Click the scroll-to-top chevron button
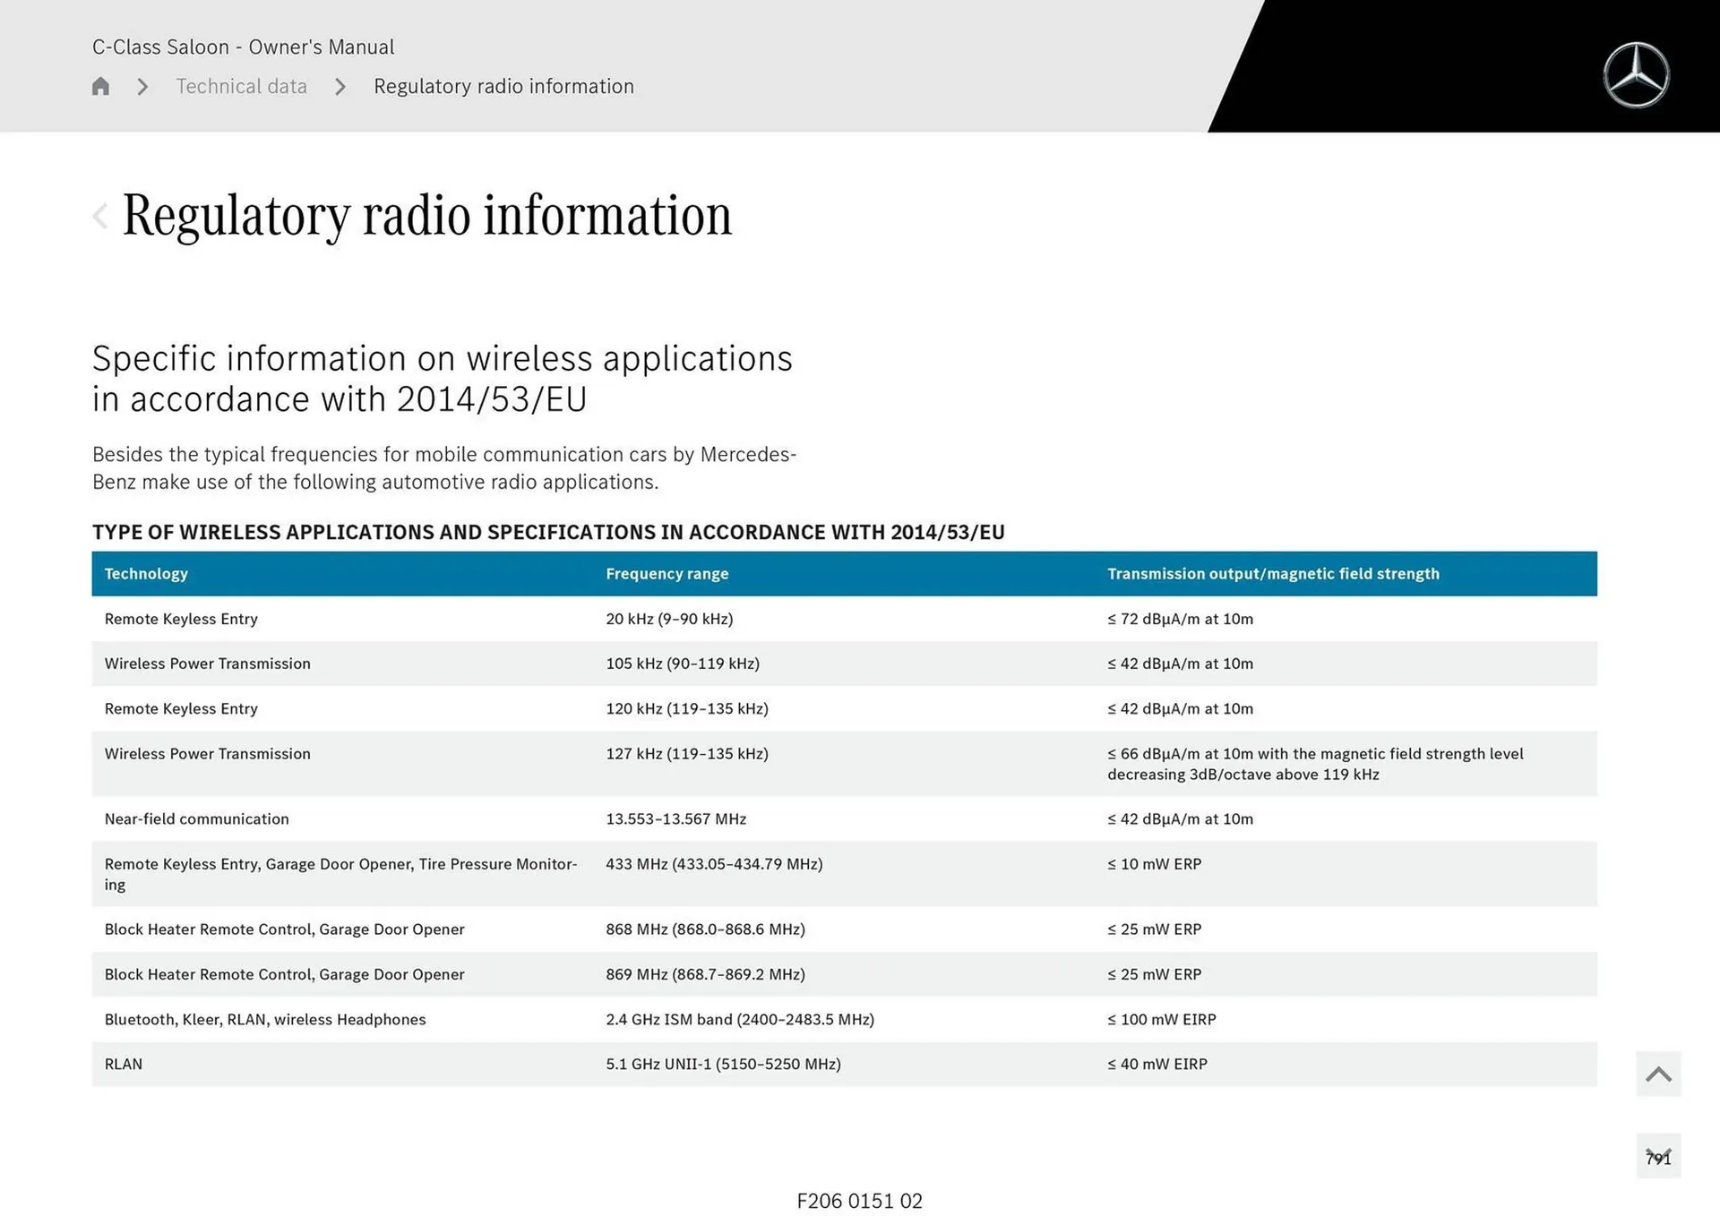The image size is (1720, 1216). pyautogui.click(x=1658, y=1072)
